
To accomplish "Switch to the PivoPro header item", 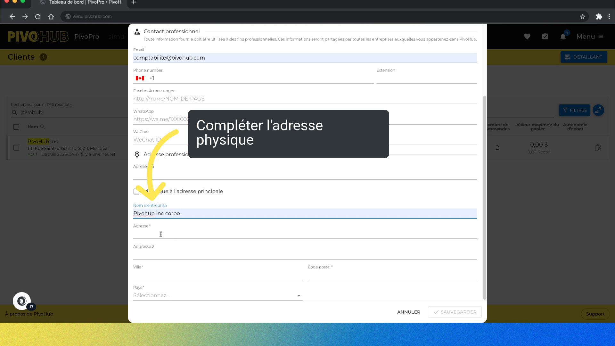I will tap(87, 37).
